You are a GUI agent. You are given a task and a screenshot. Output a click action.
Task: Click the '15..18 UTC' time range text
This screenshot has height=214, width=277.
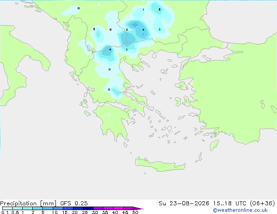click(229, 204)
